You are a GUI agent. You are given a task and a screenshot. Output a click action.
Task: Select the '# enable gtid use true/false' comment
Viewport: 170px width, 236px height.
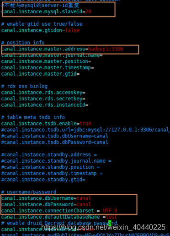pyautogui.click(x=42, y=24)
